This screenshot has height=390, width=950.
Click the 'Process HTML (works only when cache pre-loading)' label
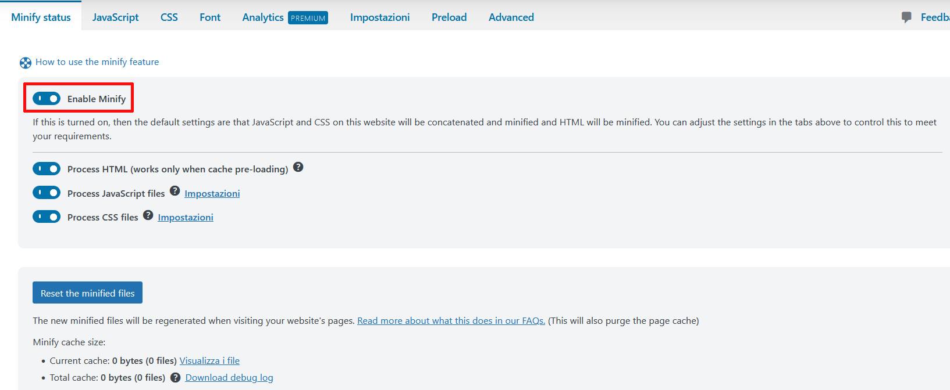point(178,169)
